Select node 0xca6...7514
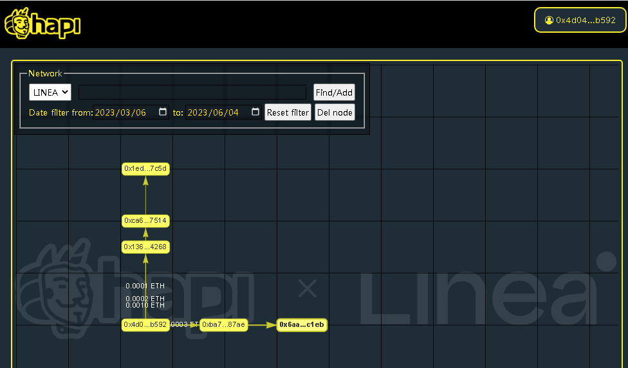Screen dimensions: 628x368 145,220
